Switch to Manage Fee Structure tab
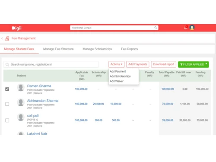 pyautogui.click(x=58, y=49)
